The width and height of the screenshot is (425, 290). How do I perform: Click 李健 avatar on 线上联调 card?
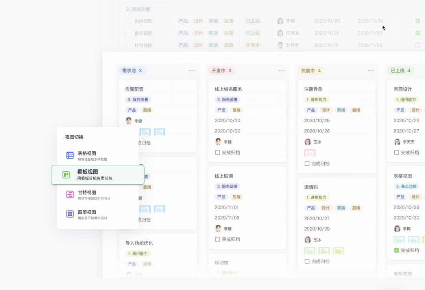coord(218,229)
